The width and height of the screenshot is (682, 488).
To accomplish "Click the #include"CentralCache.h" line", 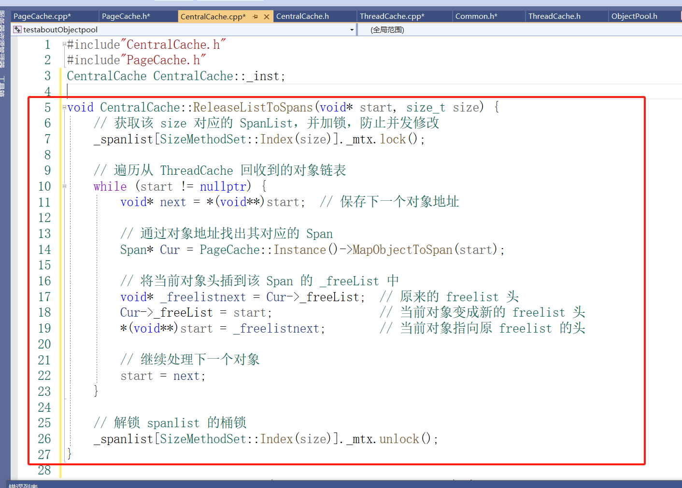I will point(146,45).
